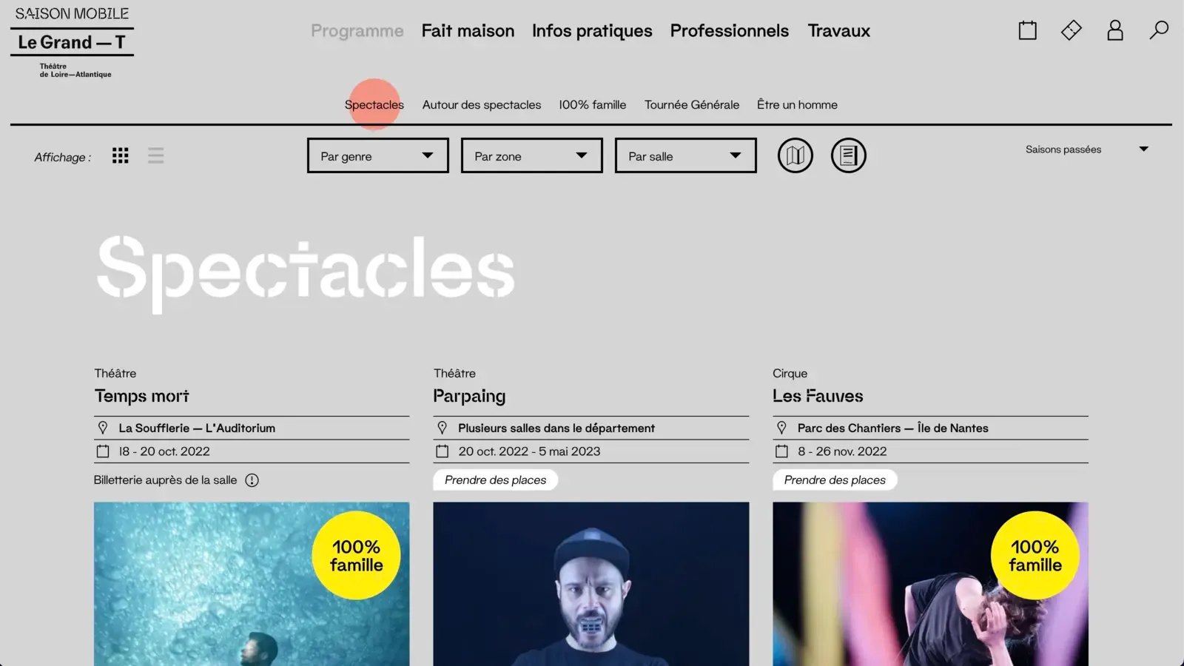Click info icon beside Billetterie auprès de la salle
The image size is (1184, 666).
(252, 480)
